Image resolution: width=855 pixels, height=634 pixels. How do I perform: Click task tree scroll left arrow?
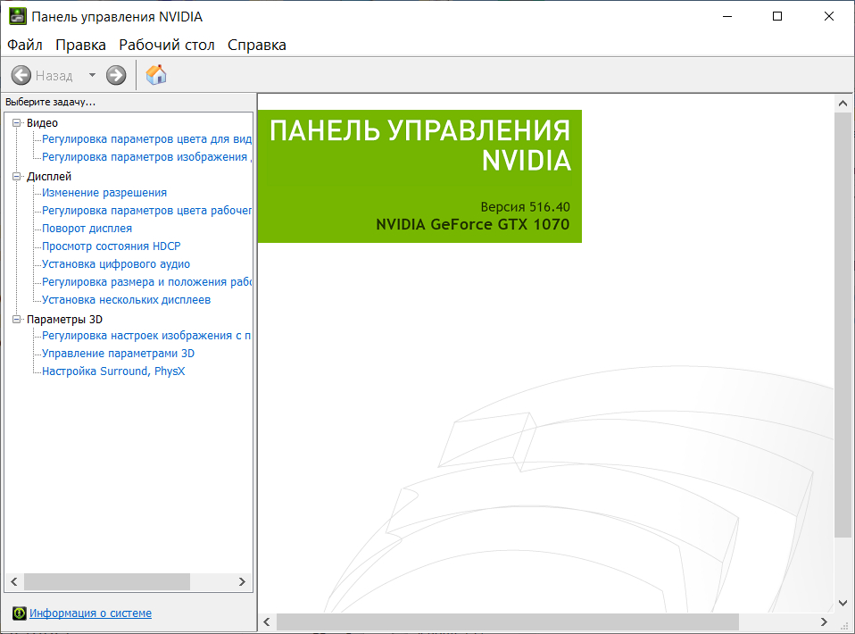pyautogui.click(x=14, y=581)
